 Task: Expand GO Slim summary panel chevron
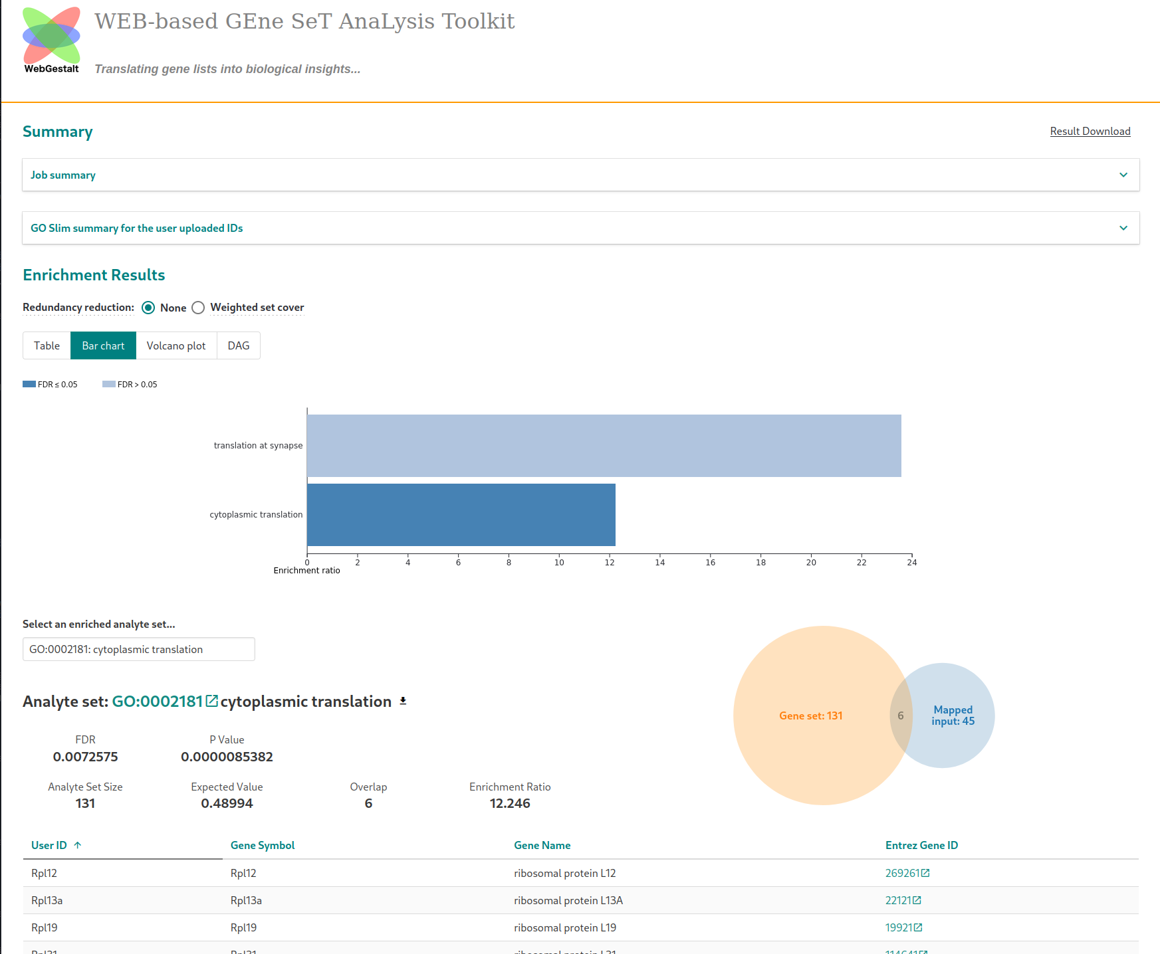tap(1123, 228)
